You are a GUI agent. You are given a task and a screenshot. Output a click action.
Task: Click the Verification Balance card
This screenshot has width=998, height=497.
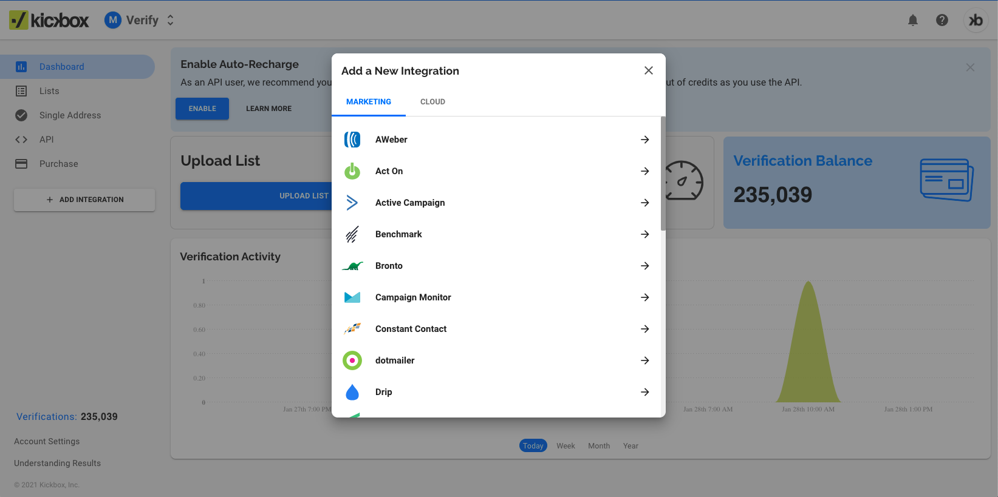(856, 183)
